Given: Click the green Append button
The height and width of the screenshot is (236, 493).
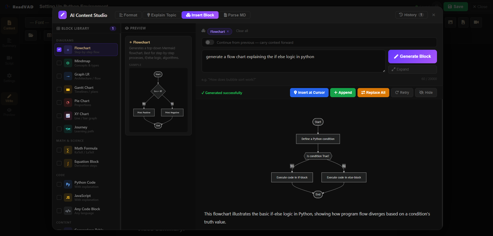Looking at the screenshot, I should (343, 92).
